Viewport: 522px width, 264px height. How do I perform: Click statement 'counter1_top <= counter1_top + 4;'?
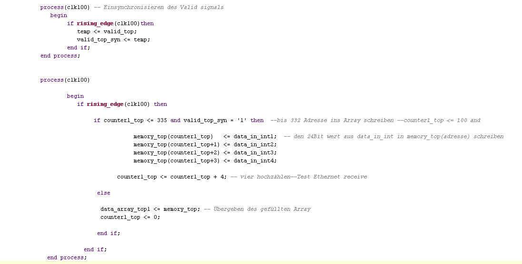pos(172,177)
